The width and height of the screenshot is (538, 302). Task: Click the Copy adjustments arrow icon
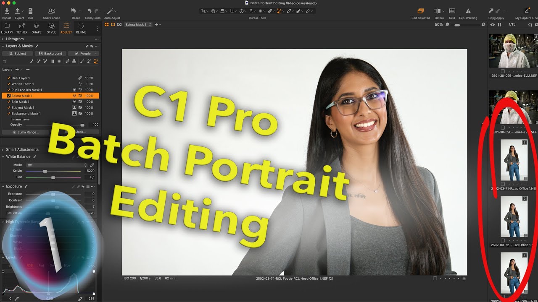tap(491, 11)
